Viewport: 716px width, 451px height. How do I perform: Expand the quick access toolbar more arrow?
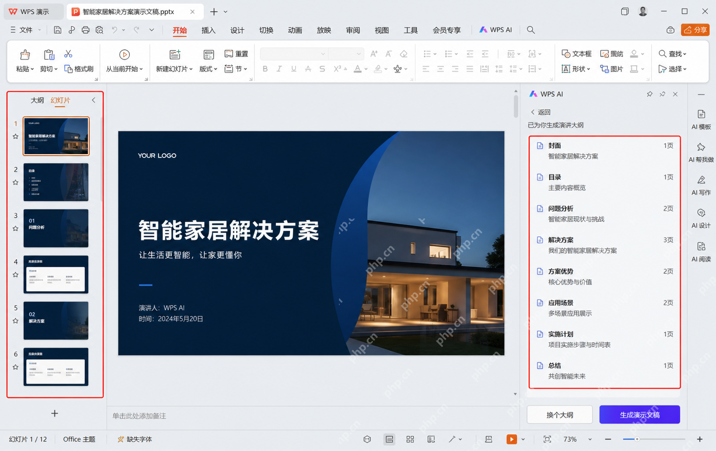click(151, 30)
